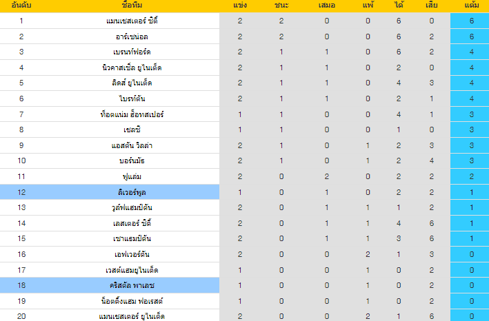Select นิวคาสเซิ่ล ยูไนเต็ด in the table

pyautogui.click(x=132, y=68)
